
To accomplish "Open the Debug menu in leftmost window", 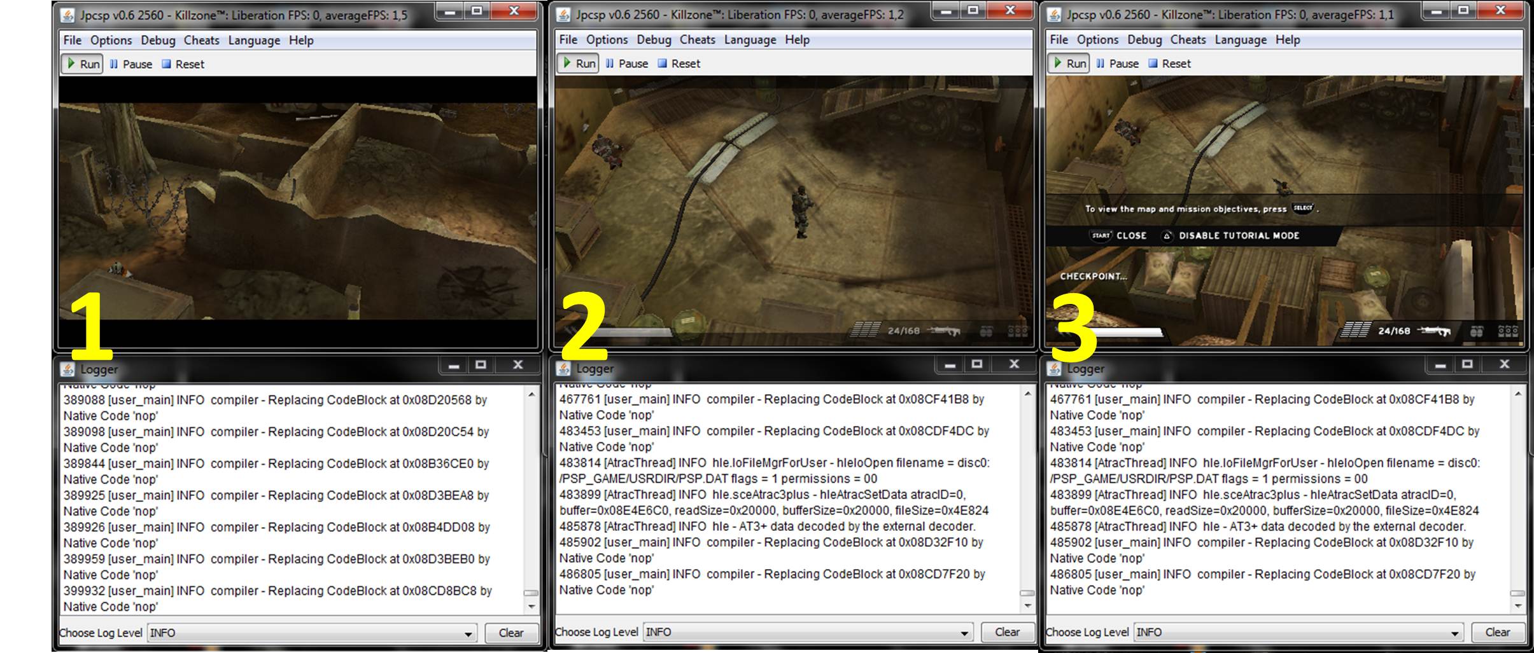I will click(158, 41).
